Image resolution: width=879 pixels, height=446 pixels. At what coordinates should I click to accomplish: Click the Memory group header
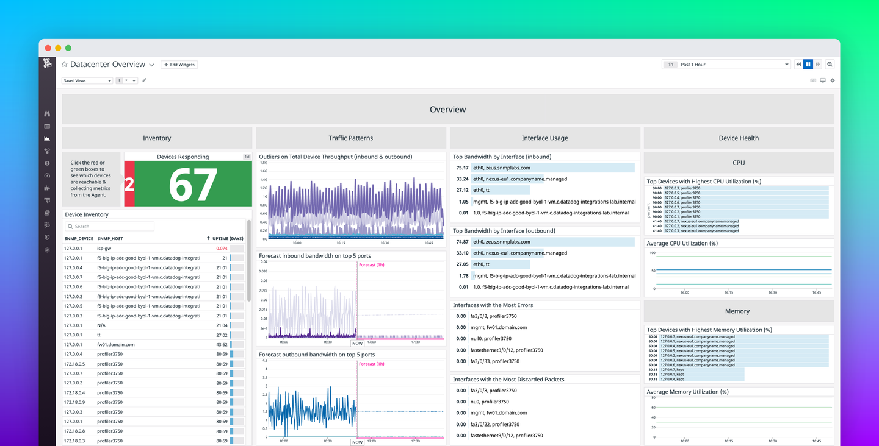[739, 311]
